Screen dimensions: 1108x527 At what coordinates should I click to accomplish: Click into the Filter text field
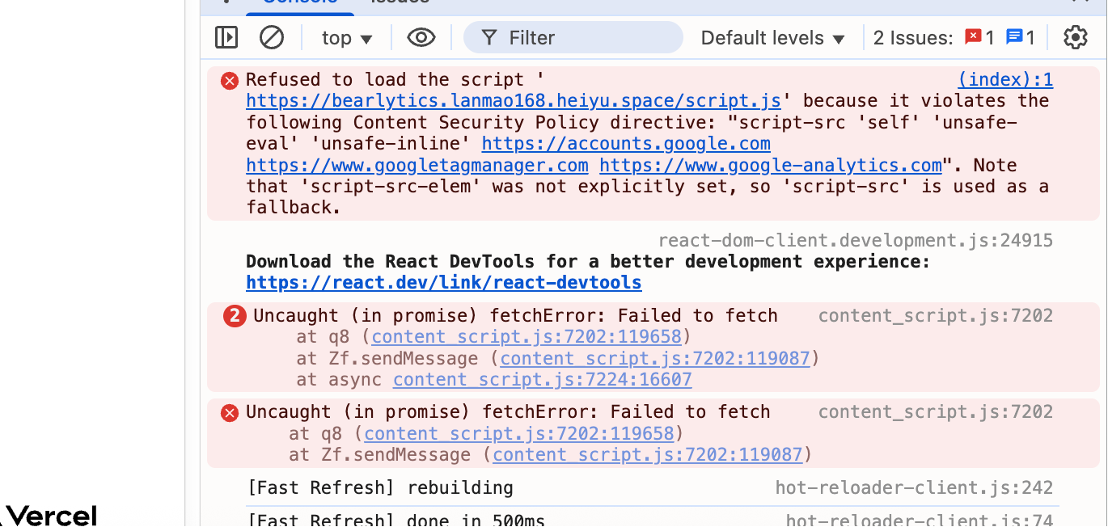(x=573, y=38)
